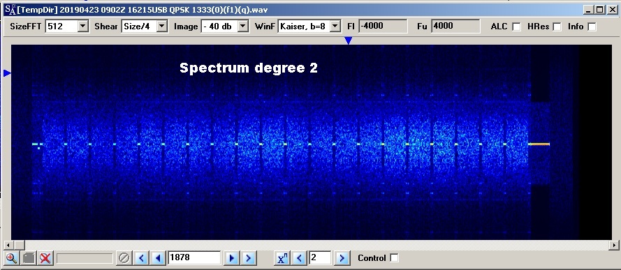Click the solid right arrow after 1878

point(232,258)
